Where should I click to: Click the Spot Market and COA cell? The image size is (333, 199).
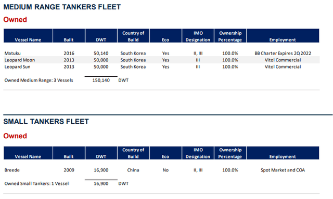(x=283, y=170)
